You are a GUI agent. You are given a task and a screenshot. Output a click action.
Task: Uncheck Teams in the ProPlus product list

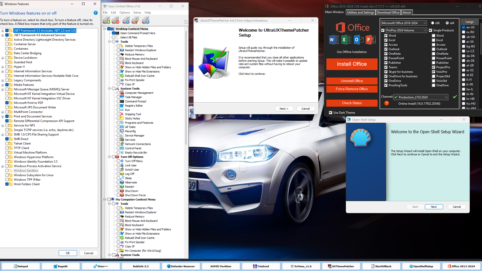pyautogui.click(x=386, y=67)
